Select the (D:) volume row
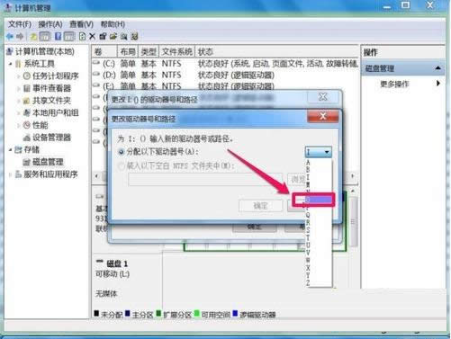This screenshot has height=339, width=451. click(225, 75)
